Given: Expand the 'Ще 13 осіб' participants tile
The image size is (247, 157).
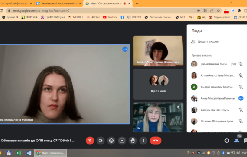Looking at the screenshot, I should point(158,84).
